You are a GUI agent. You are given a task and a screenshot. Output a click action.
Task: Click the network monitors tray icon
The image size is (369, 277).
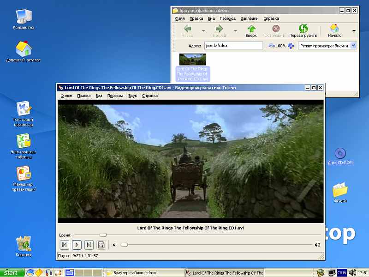[x=332, y=273]
